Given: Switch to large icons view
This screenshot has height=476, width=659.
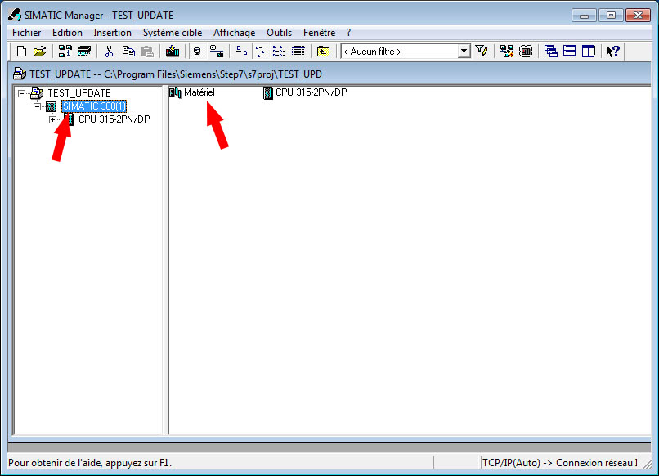Looking at the screenshot, I should (242, 52).
